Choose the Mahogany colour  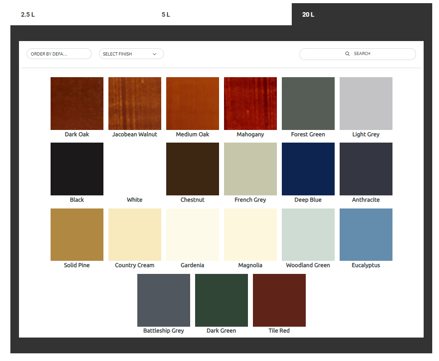(250, 103)
